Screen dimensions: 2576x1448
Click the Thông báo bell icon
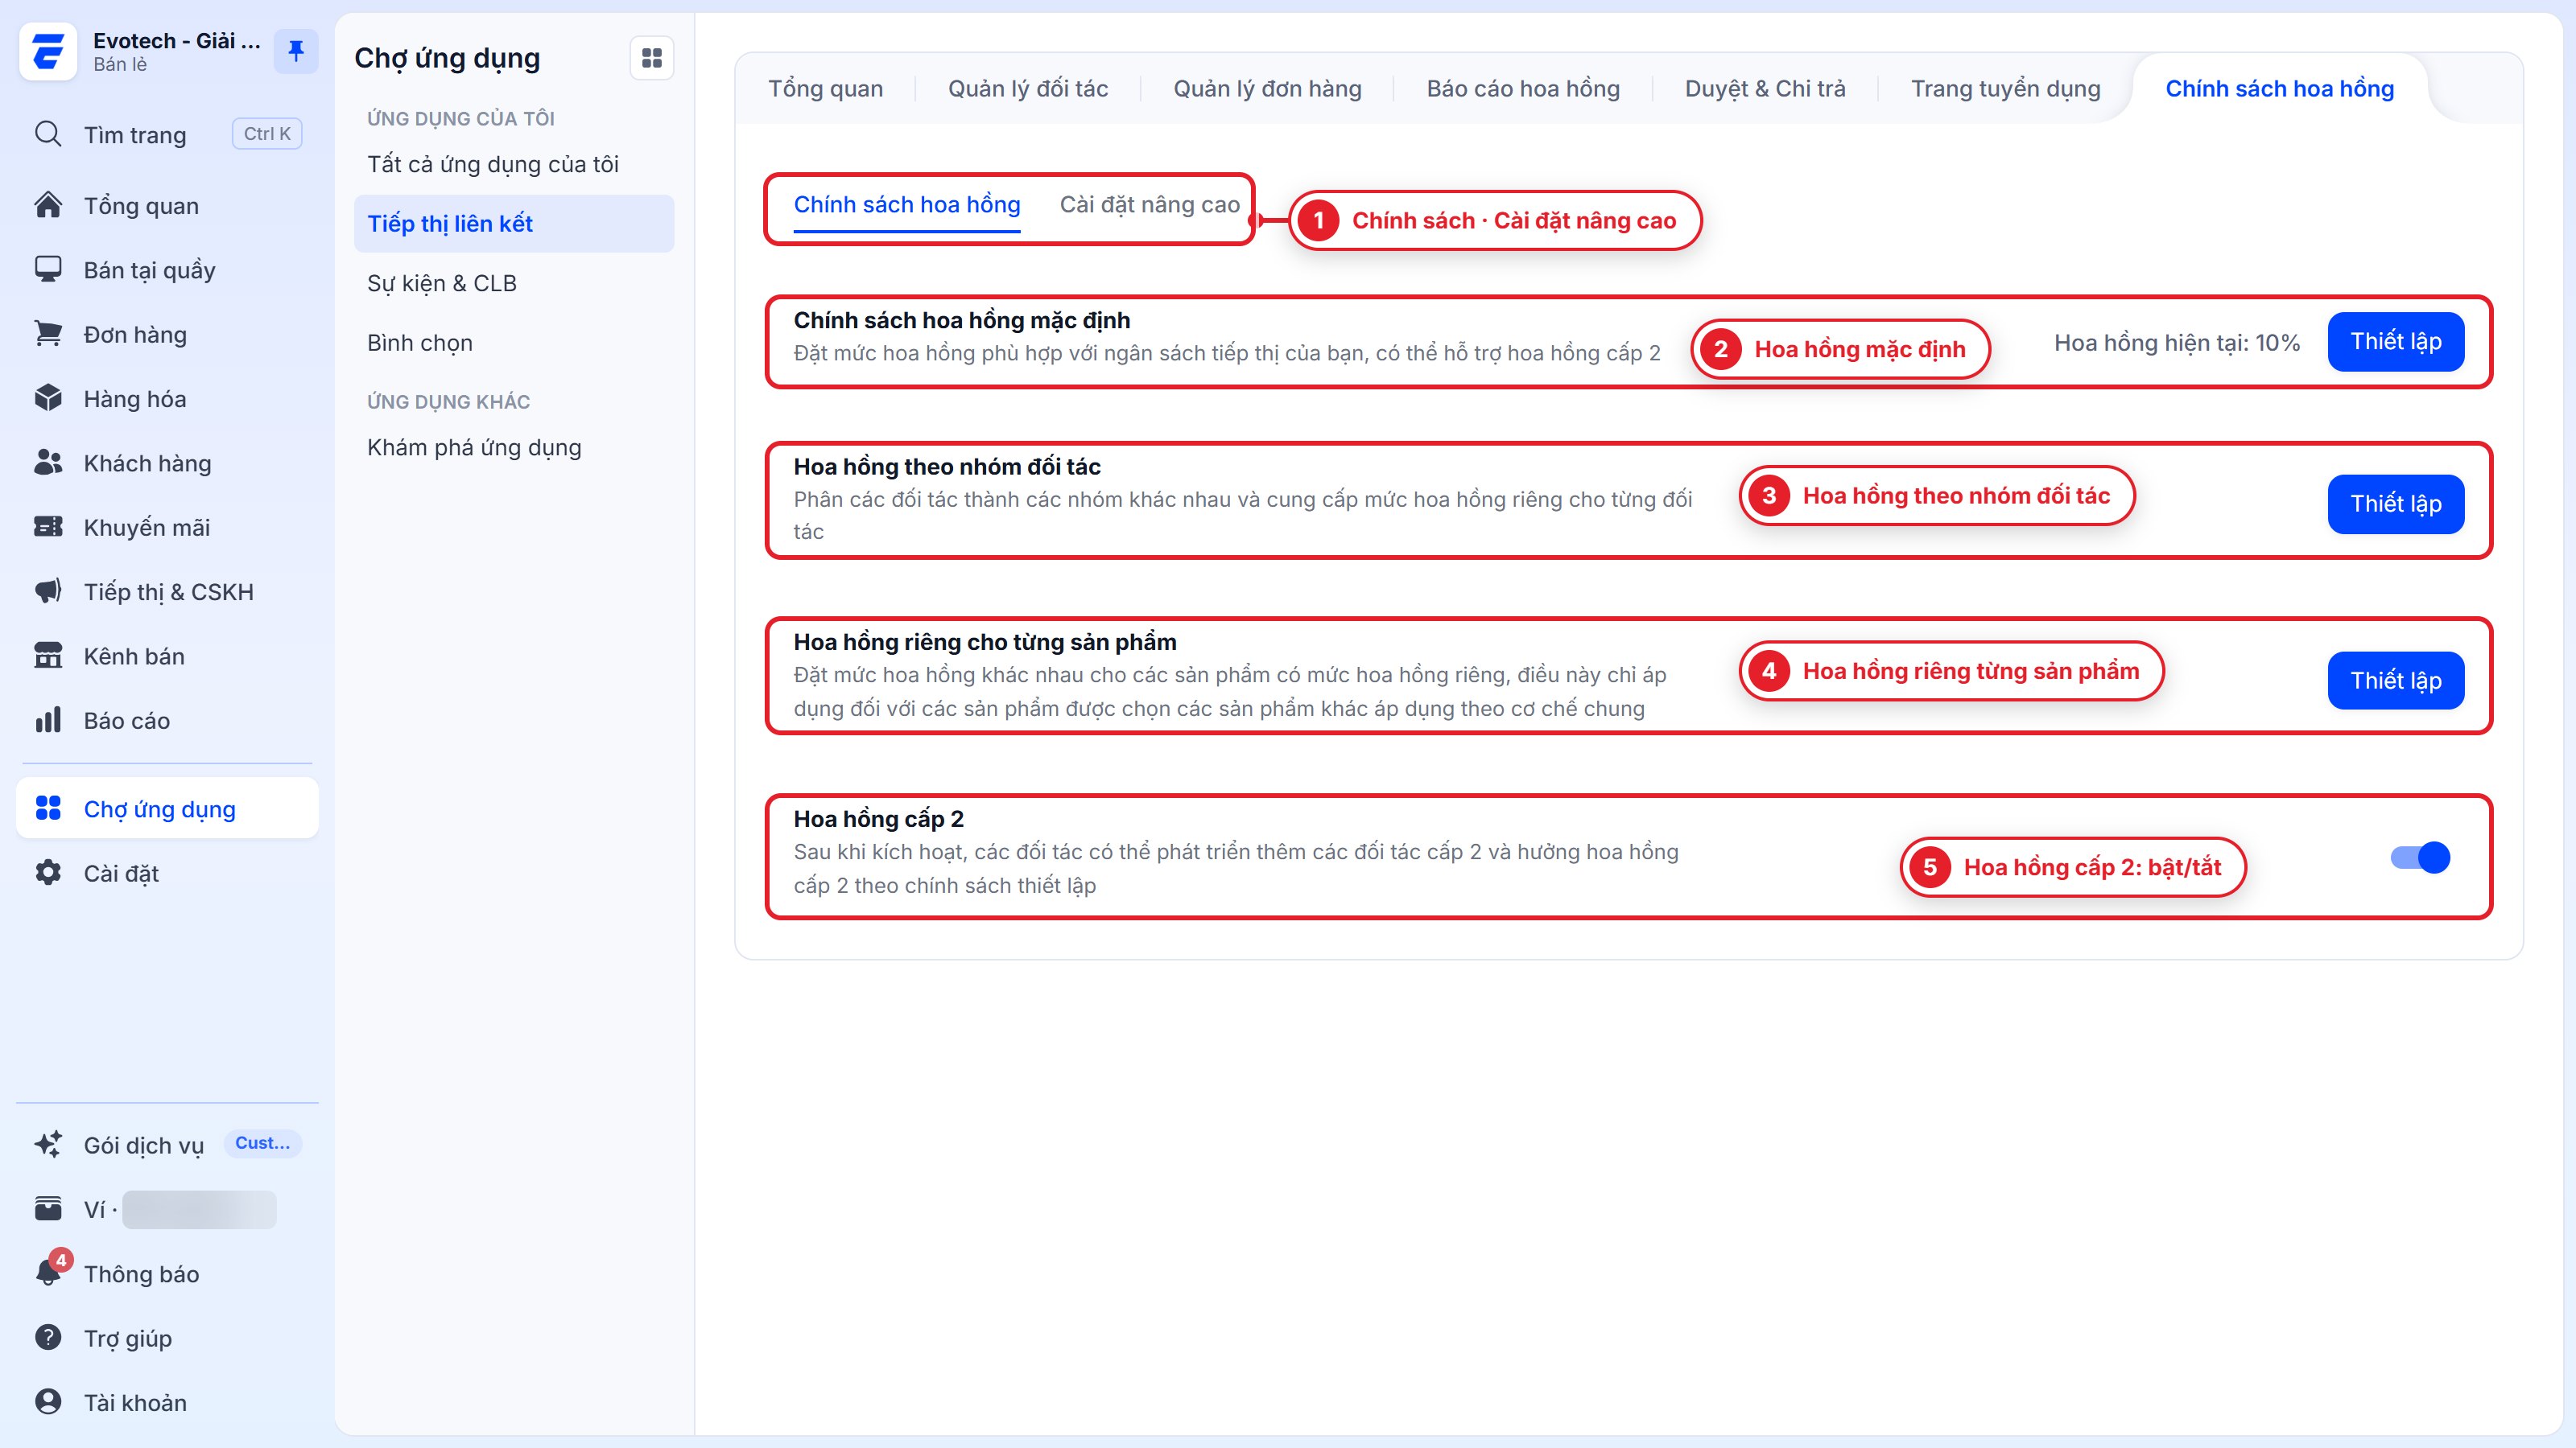(x=48, y=1272)
